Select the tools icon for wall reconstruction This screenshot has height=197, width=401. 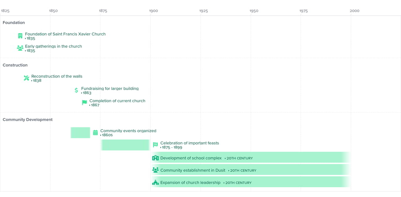coord(26,78)
